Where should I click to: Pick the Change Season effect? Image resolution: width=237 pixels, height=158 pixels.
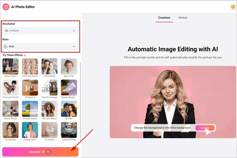(30, 109)
